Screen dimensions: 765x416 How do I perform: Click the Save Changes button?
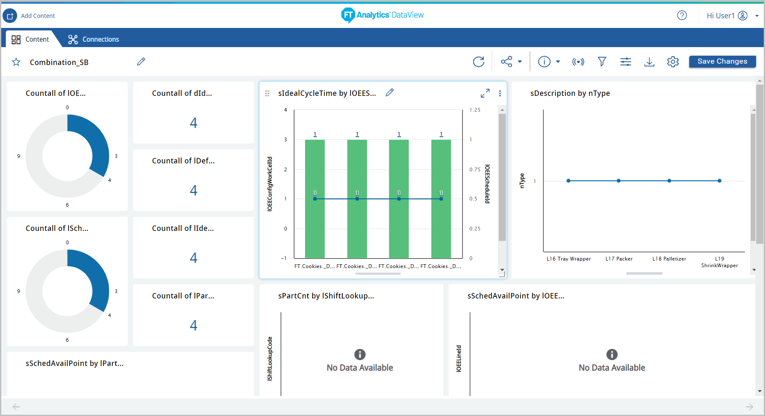pos(722,61)
